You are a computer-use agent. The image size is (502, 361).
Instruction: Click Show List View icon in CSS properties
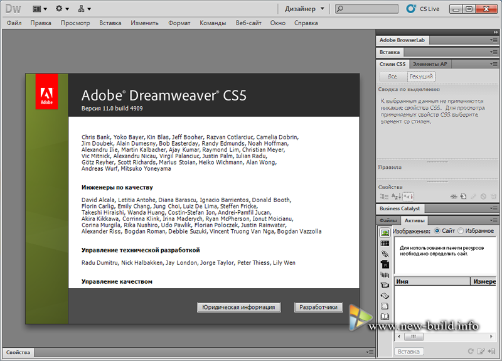click(x=396, y=197)
